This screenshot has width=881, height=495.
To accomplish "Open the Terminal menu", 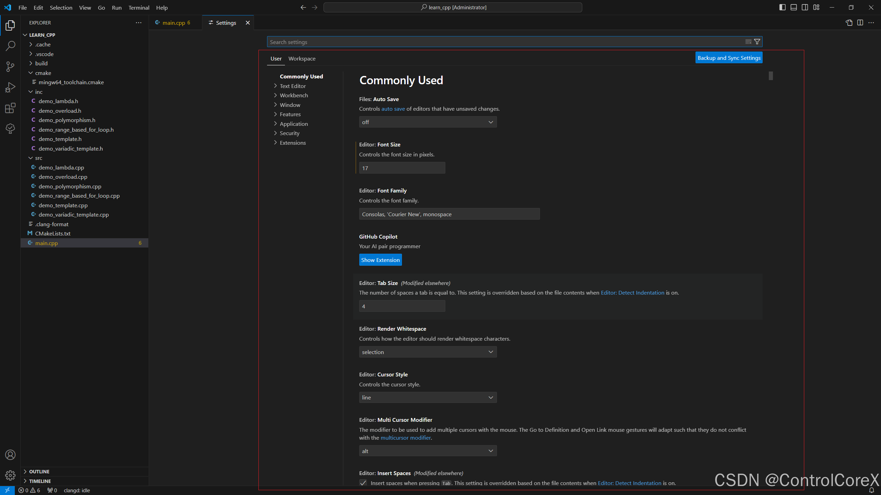I will coord(139,8).
